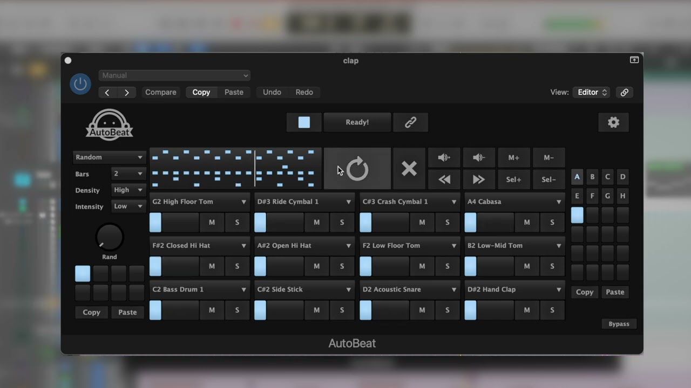Select pattern bank E
Image resolution: width=691 pixels, height=388 pixels.
pyautogui.click(x=577, y=196)
